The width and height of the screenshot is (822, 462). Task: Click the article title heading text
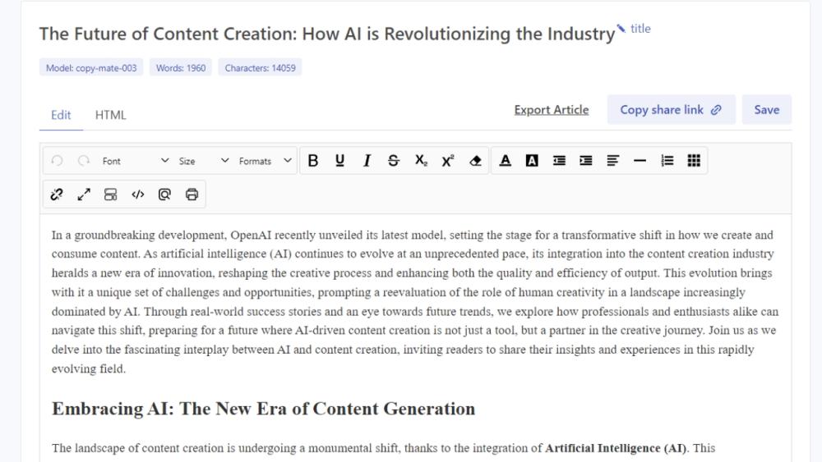327,34
